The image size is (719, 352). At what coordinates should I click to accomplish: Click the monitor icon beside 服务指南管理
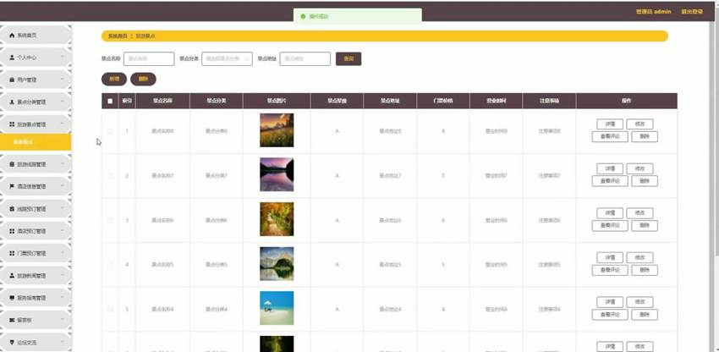12,298
